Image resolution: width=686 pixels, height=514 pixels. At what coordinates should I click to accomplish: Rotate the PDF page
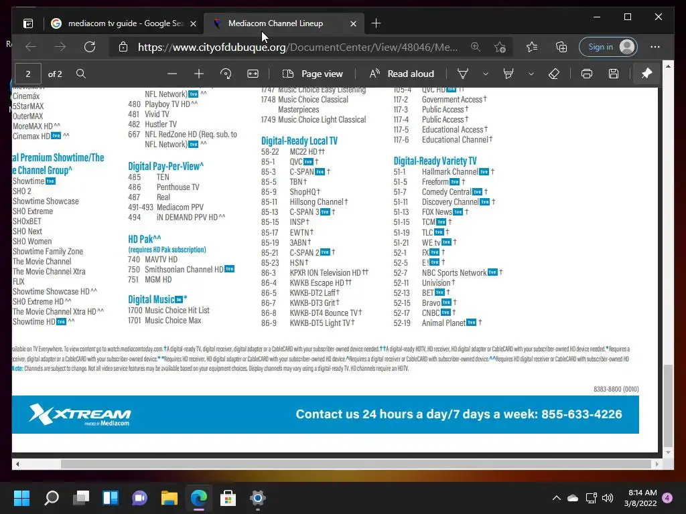(x=226, y=74)
